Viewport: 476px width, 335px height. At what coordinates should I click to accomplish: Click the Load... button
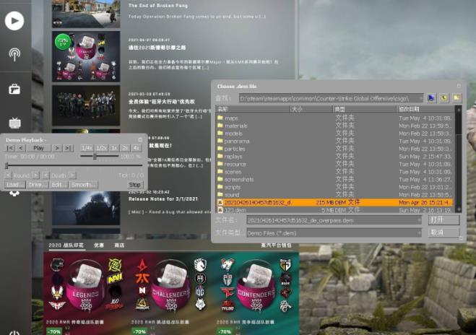click(14, 185)
